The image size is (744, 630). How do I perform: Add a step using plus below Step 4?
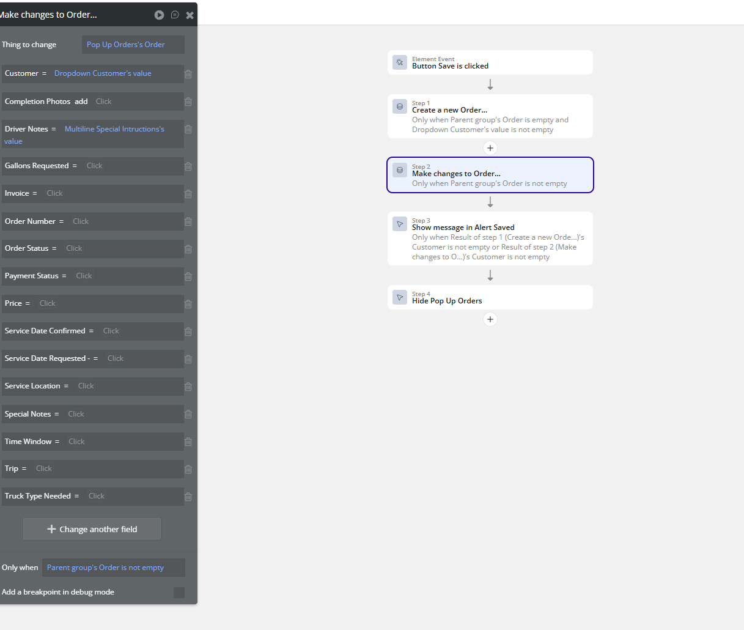click(490, 319)
